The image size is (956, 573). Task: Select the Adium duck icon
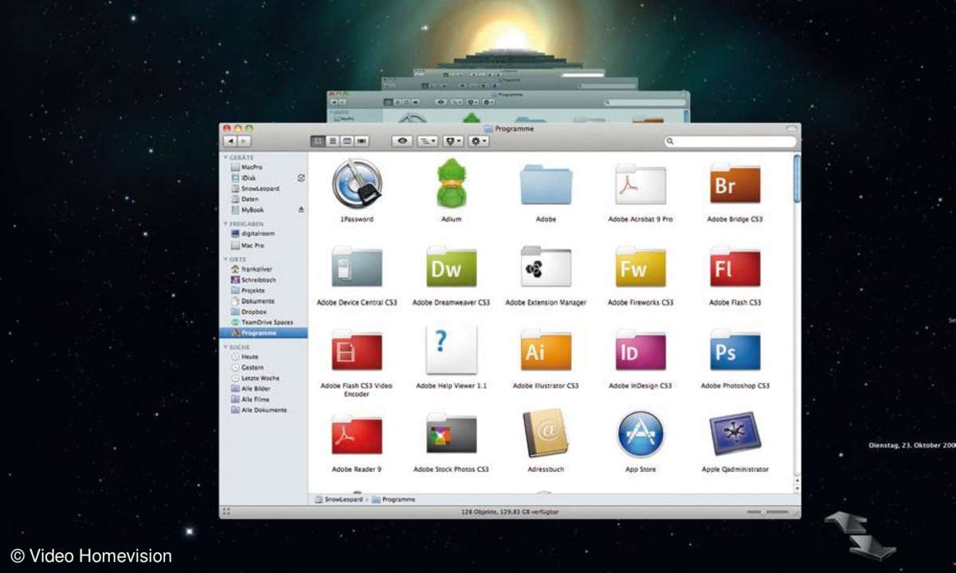point(451,184)
